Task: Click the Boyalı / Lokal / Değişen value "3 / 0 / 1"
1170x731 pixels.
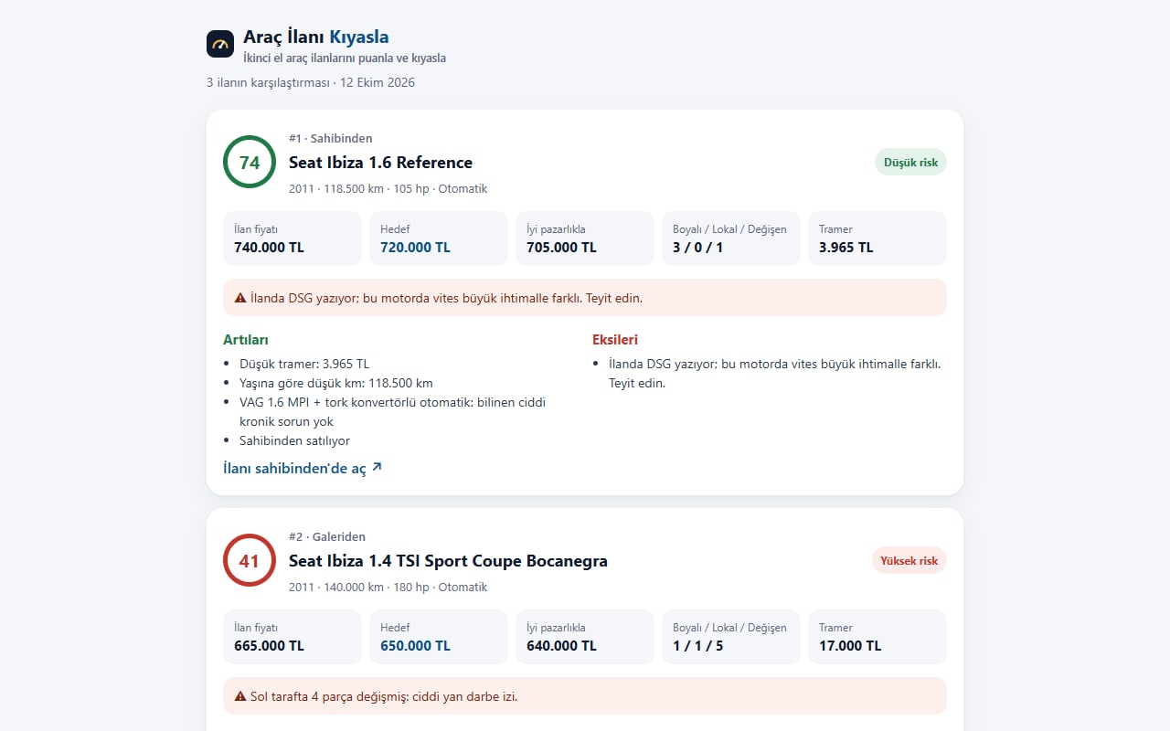Action: coord(697,248)
